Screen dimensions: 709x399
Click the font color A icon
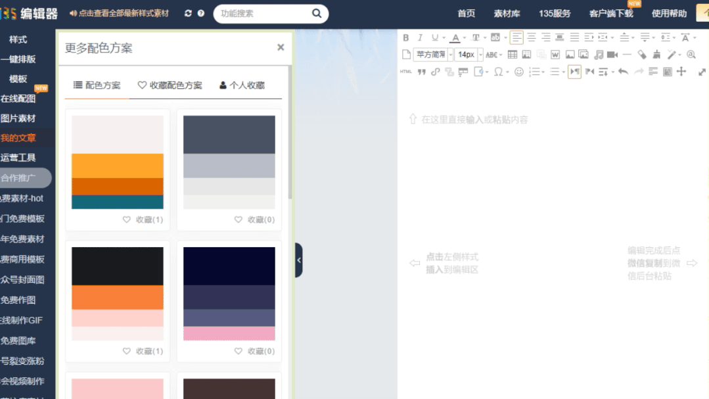coord(456,37)
